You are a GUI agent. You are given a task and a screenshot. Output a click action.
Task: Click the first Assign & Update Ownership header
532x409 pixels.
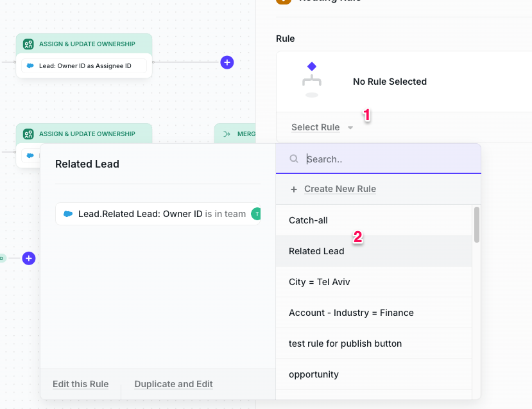[x=84, y=44]
